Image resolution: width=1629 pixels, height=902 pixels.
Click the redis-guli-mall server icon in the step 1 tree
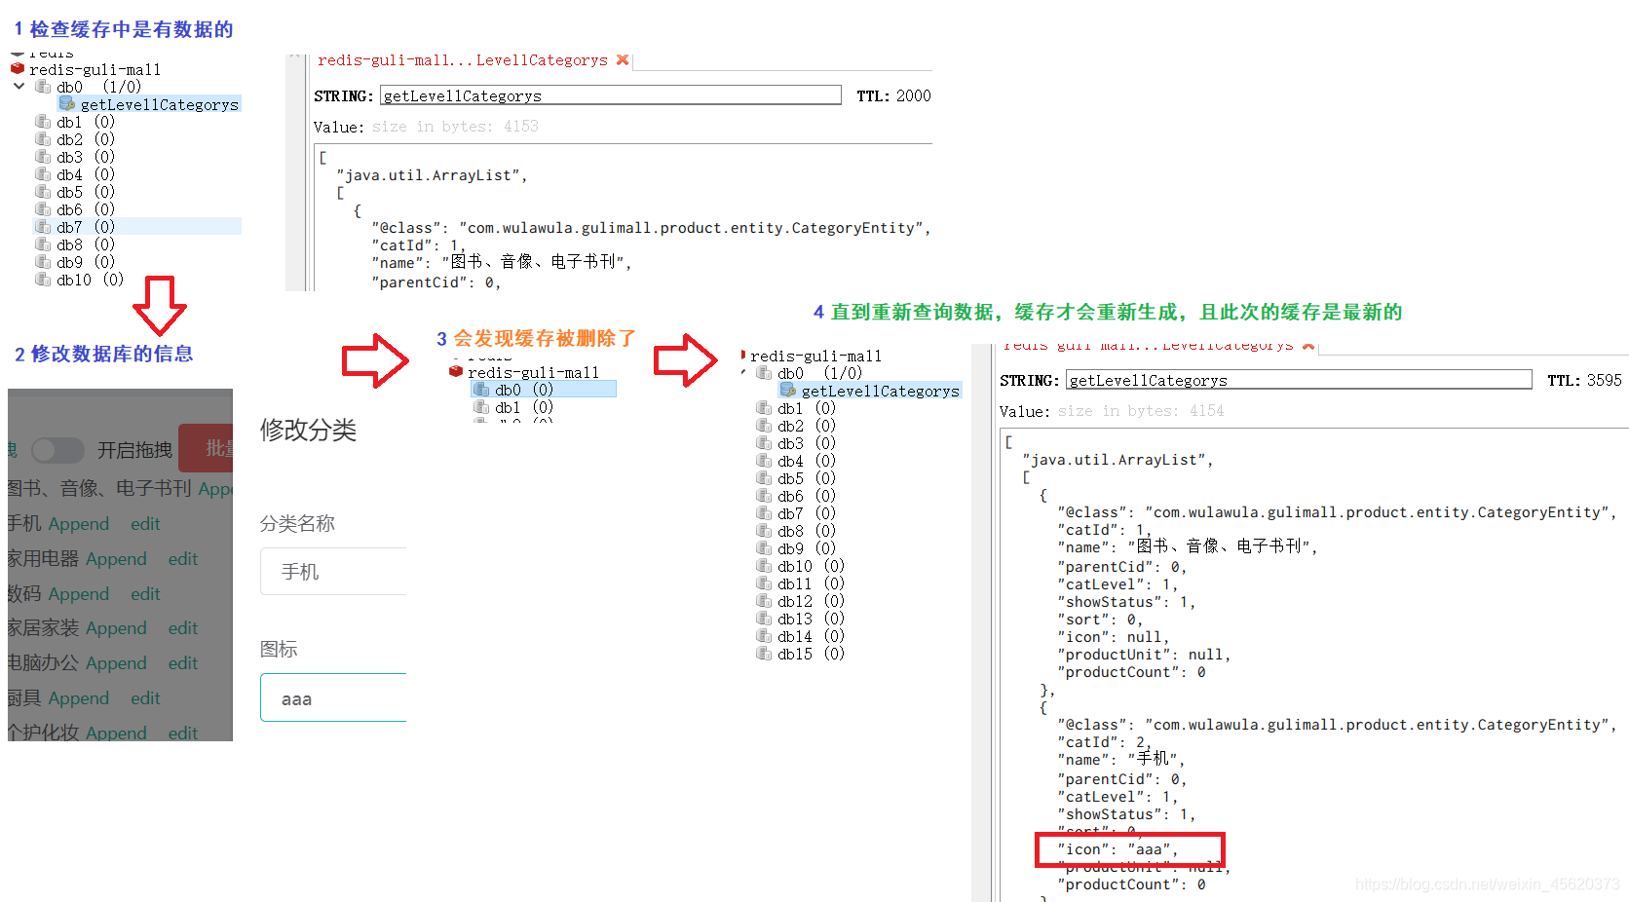pyautogui.click(x=17, y=69)
